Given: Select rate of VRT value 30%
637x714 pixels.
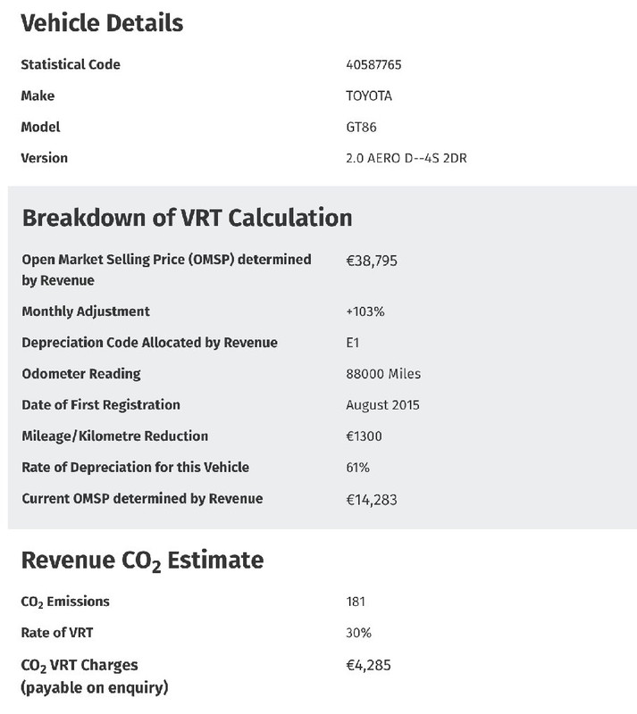Looking at the screenshot, I should coord(358,633).
